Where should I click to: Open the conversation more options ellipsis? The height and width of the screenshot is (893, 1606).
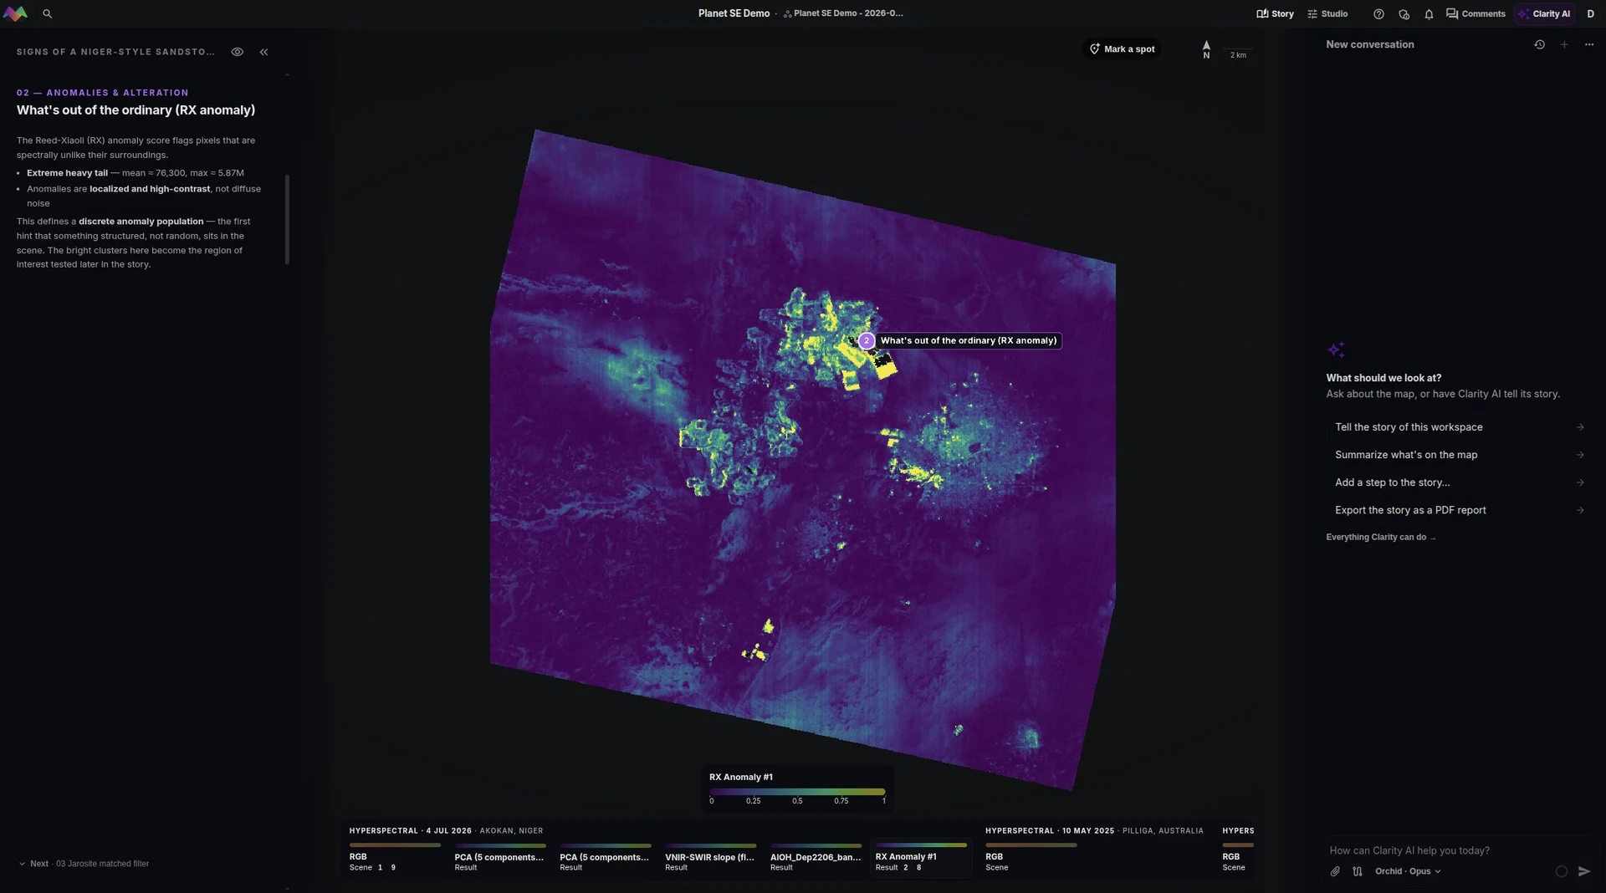(x=1589, y=44)
